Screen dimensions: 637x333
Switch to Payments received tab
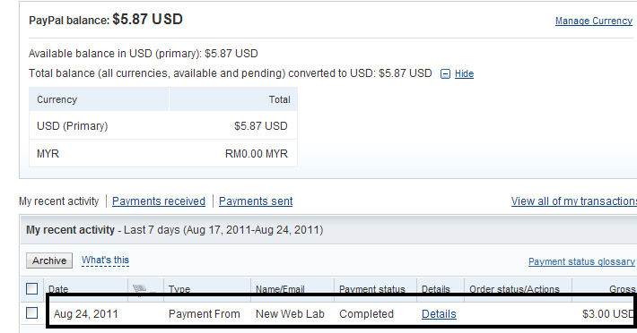(159, 201)
